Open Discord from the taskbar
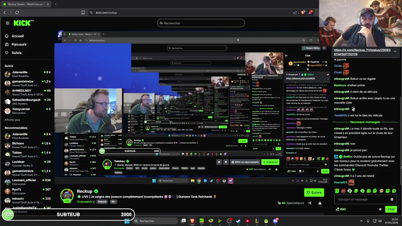Image resolution: width=402 pixels, height=226 pixels. click(x=275, y=221)
